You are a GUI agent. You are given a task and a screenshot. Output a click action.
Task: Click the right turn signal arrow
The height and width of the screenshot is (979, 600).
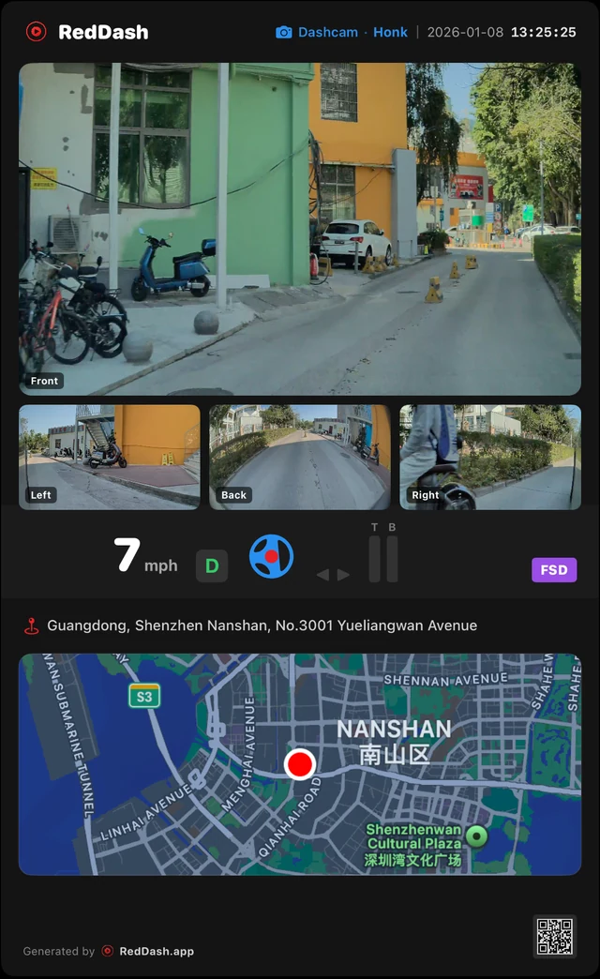coord(343,575)
